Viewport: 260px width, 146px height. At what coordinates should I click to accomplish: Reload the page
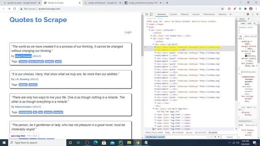pyautogui.click(x=15, y=9)
